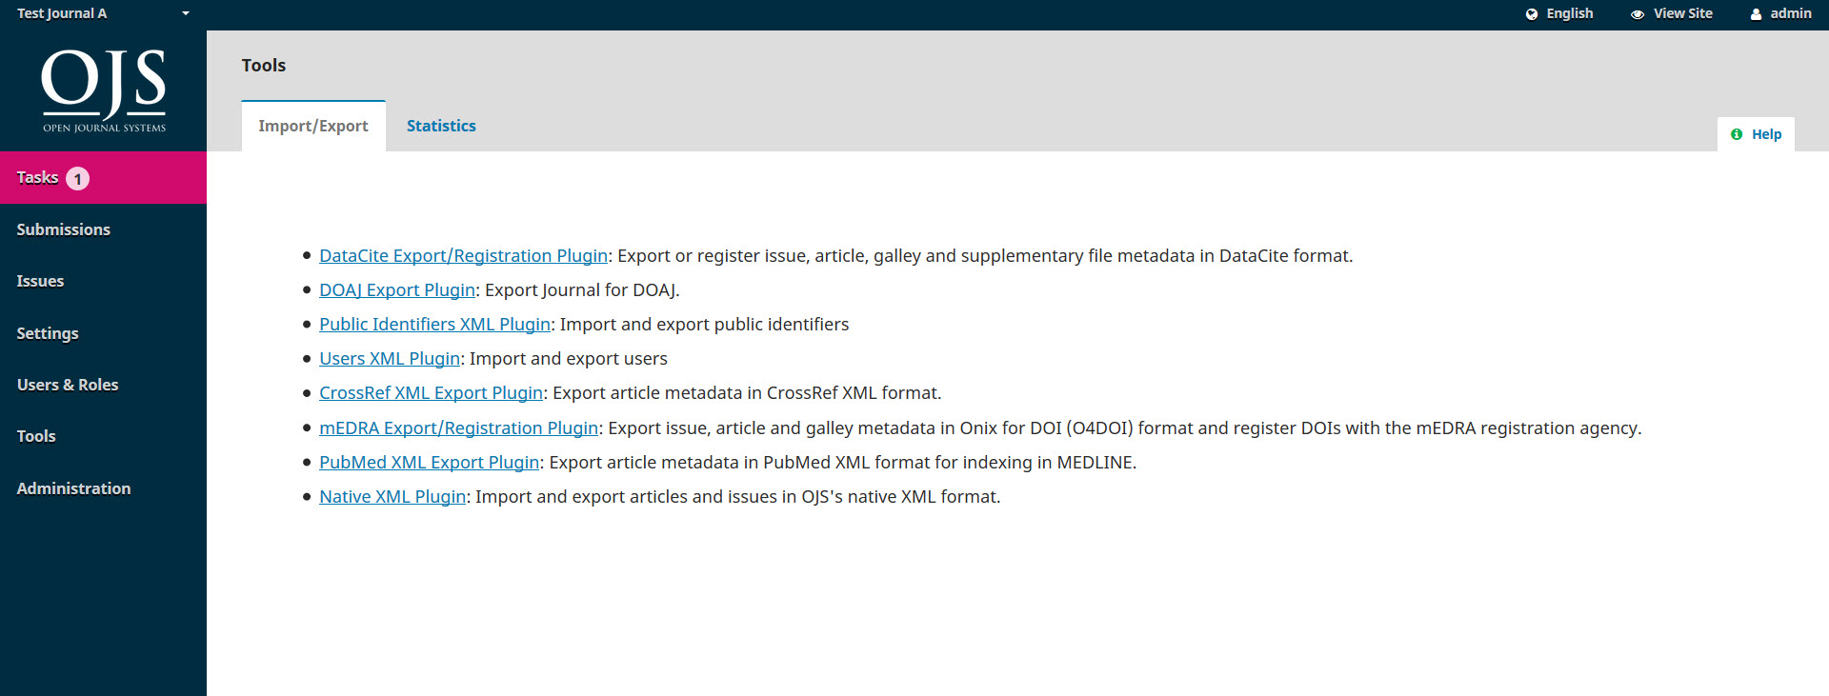Open the CrossRef XML Export Plugin link
1829x696 pixels.
(431, 392)
